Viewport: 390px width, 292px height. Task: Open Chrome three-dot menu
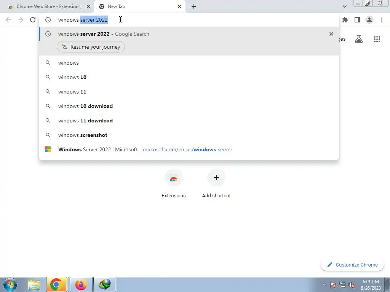pos(382,20)
